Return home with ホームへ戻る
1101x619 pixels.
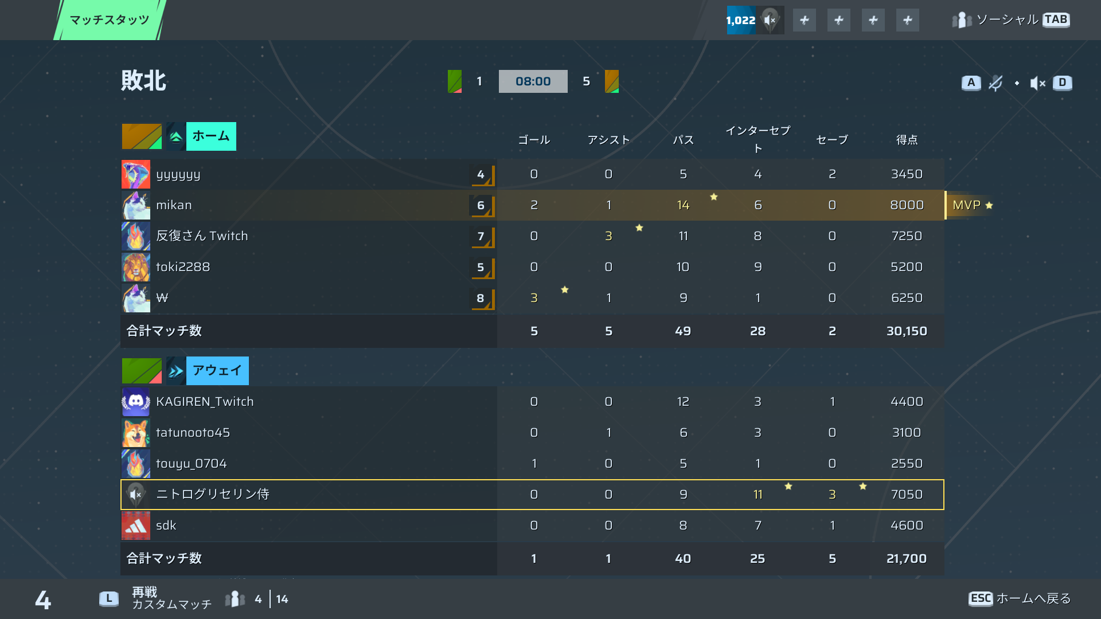1020,598
